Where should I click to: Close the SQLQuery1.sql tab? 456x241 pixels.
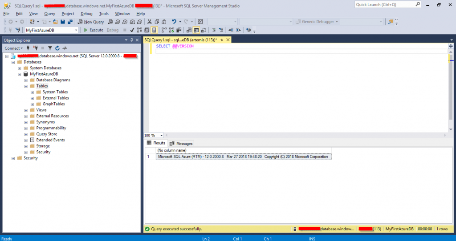click(228, 40)
